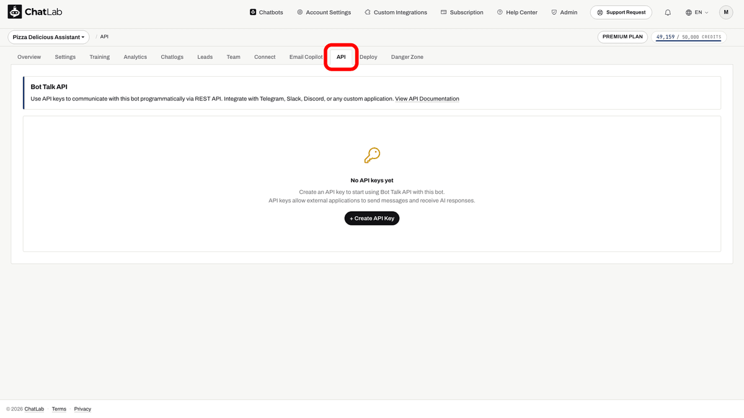This screenshot has width=744, height=418.
Task: Click the Help Center question mark icon
Action: tap(500, 12)
